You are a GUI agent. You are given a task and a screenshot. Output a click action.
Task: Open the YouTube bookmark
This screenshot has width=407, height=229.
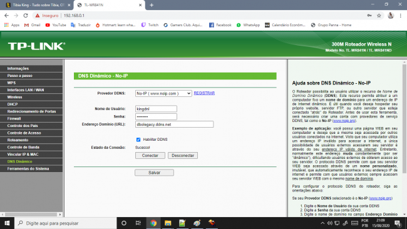coord(56,25)
